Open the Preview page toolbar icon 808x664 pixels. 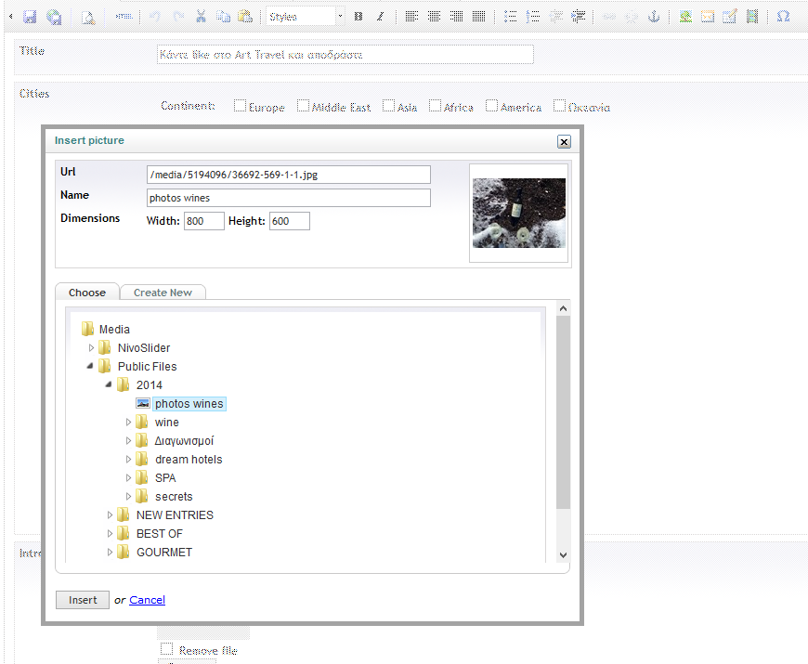[x=88, y=18]
